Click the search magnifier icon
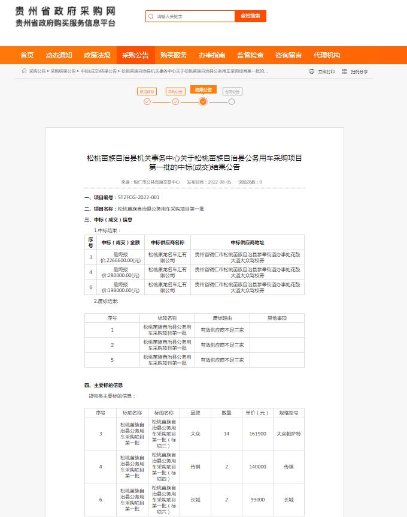 coord(151,16)
